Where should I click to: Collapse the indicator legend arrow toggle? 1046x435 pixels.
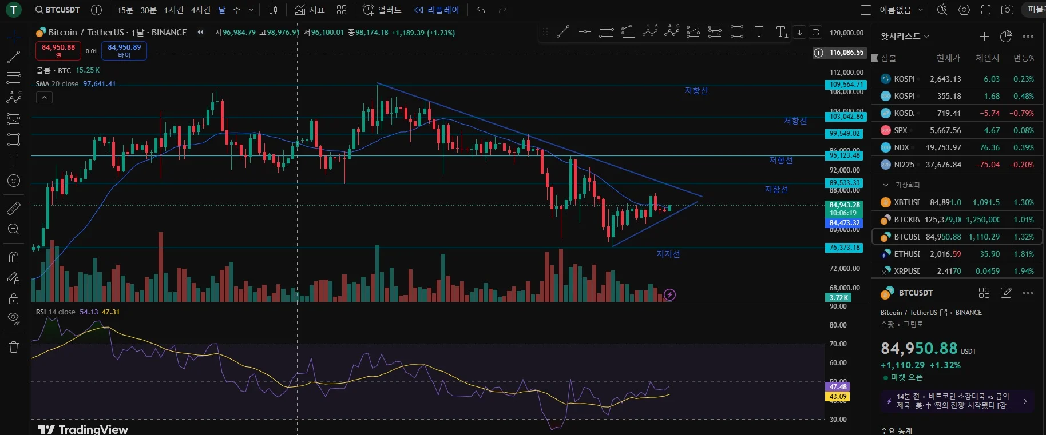tap(44, 98)
